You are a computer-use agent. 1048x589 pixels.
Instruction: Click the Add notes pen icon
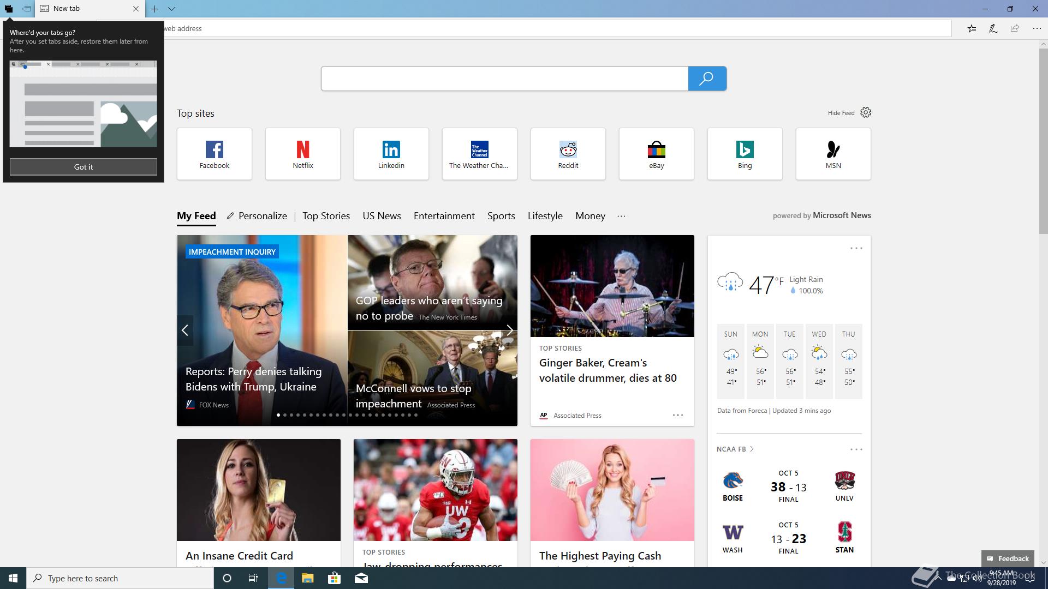(x=993, y=28)
